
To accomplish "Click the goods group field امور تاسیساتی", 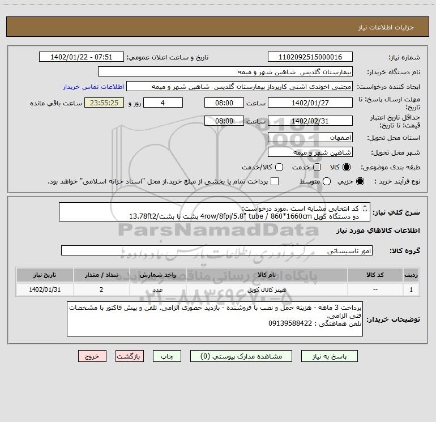I will (x=217, y=250).
